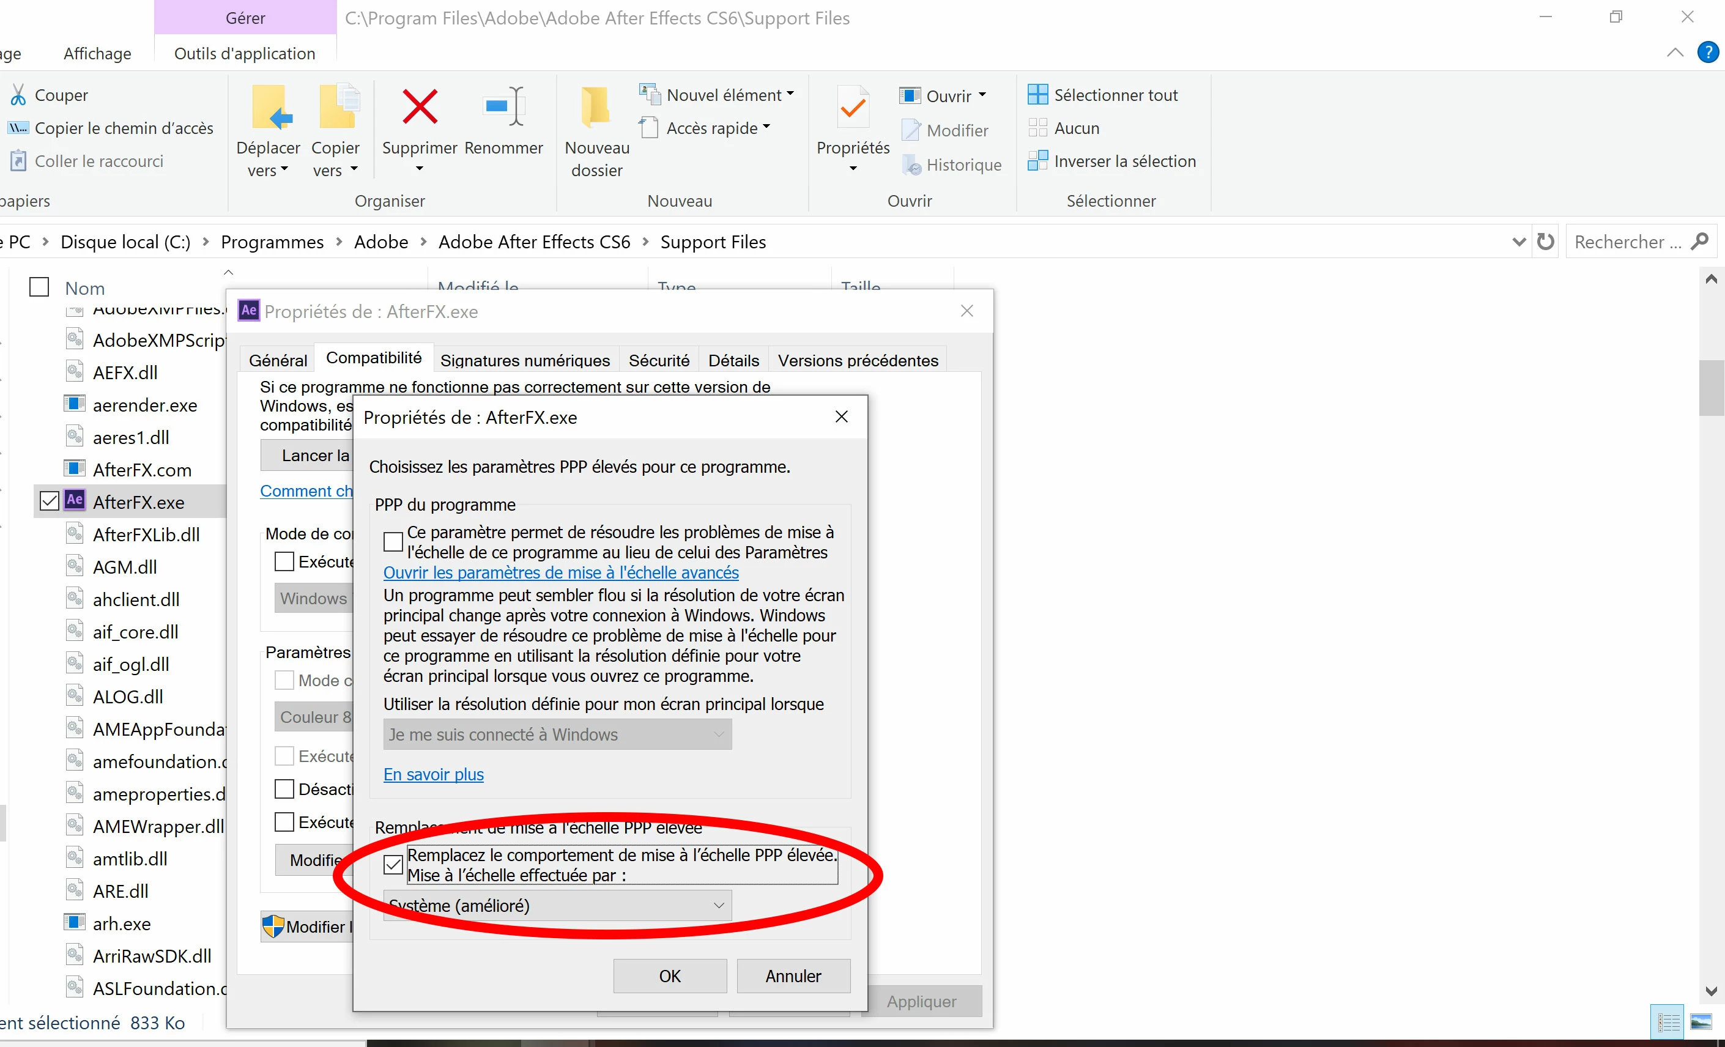1725x1047 pixels.
Task: Open the Affichage ribbon tab
Action: 97,54
